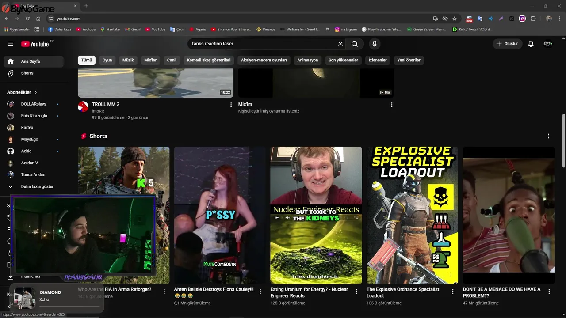The image size is (566, 318).
Task: Open options menu for Mix'im
Action: (x=391, y=105)
